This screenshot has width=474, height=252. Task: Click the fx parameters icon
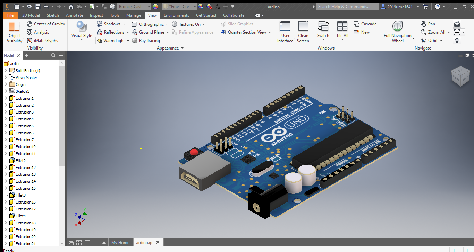(x=218, y=7)
